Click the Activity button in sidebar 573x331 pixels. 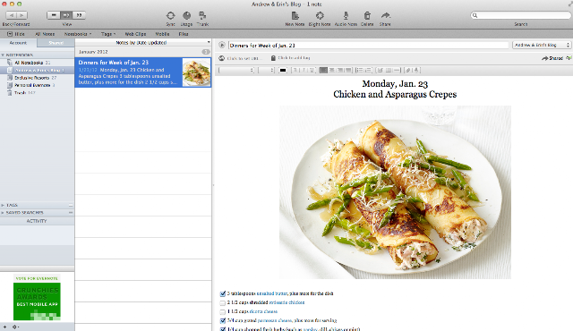[37, 221]
